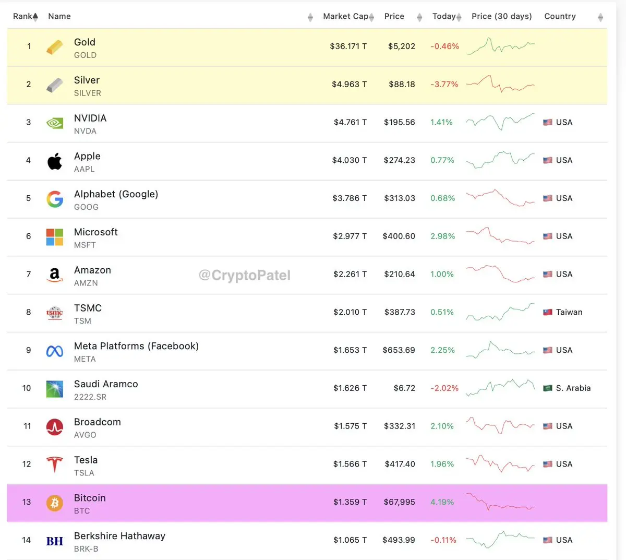
Task: Open the Broadcom company link
Action: (x=98, y=422)
